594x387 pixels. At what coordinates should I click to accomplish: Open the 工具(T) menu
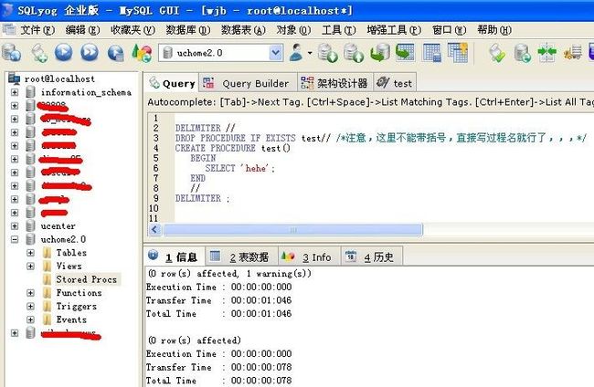point(339,30)
